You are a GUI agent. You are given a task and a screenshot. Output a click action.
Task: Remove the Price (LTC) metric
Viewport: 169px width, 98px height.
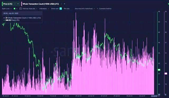pos(18,4)
